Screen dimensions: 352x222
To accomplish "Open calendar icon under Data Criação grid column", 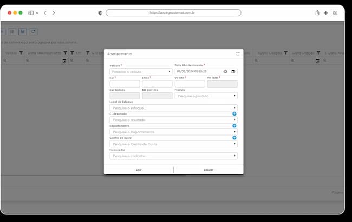I will (x=317, y=60).
